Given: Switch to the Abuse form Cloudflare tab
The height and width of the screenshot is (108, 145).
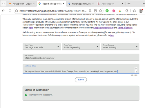Looking at the screenshot, I should (22, 4).
